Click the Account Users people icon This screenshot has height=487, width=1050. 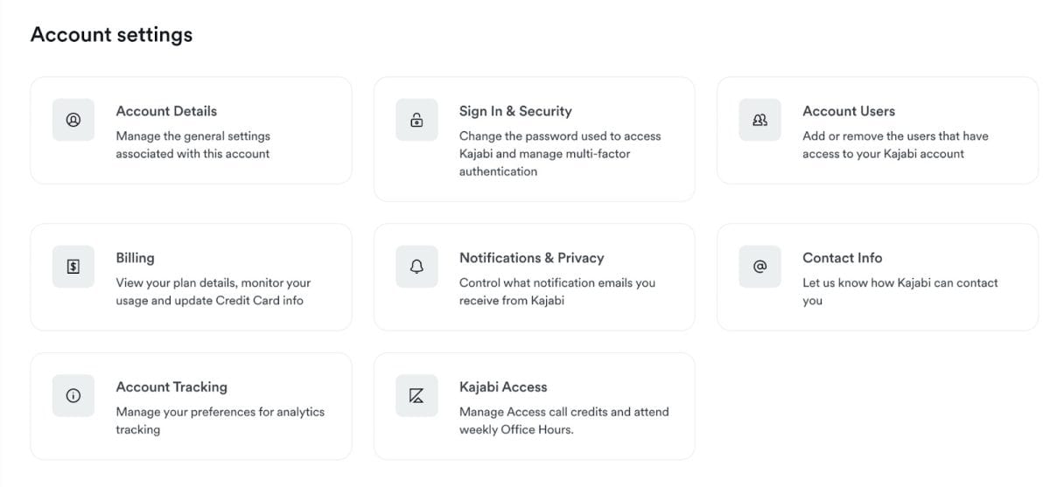(759, 120)
